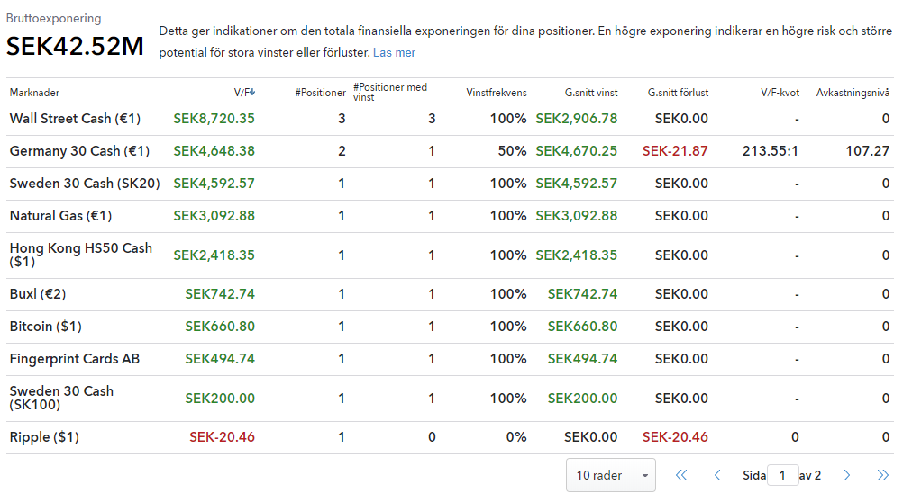This screenshot has width=903, height=493.
Task: Sort by V/F column arrow
Action: (x=252, y=92)
